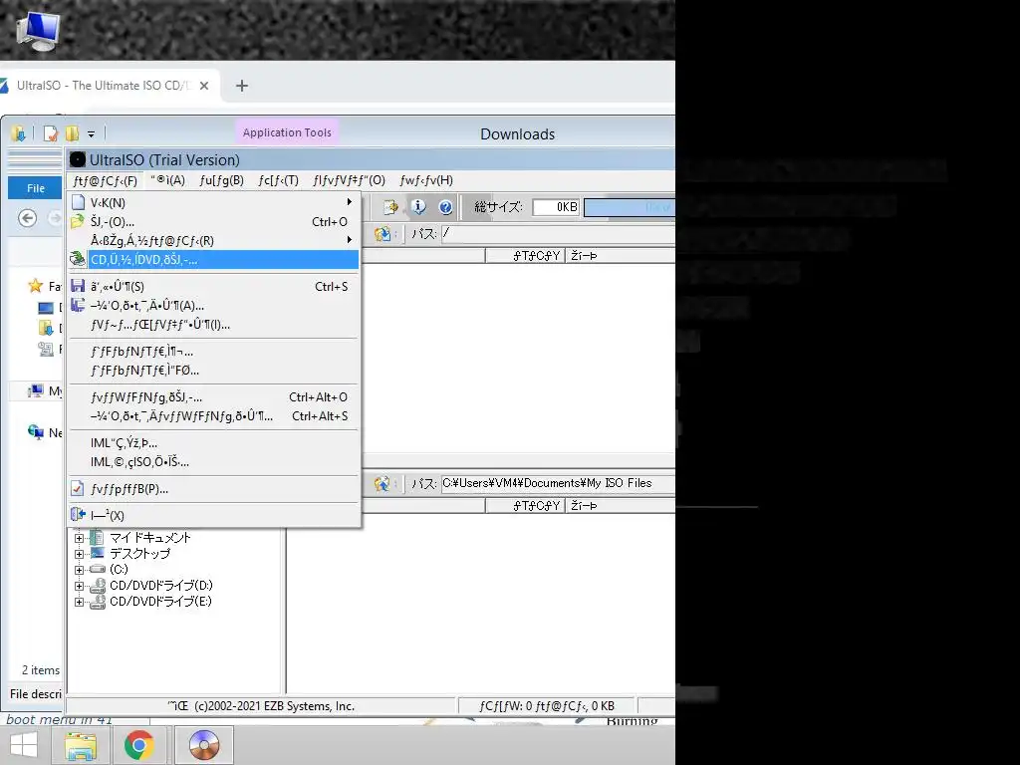The width and height of the screenshot is (1020, 765).
Task: Click the upper pane type column header
Action: tap(620, 256)
